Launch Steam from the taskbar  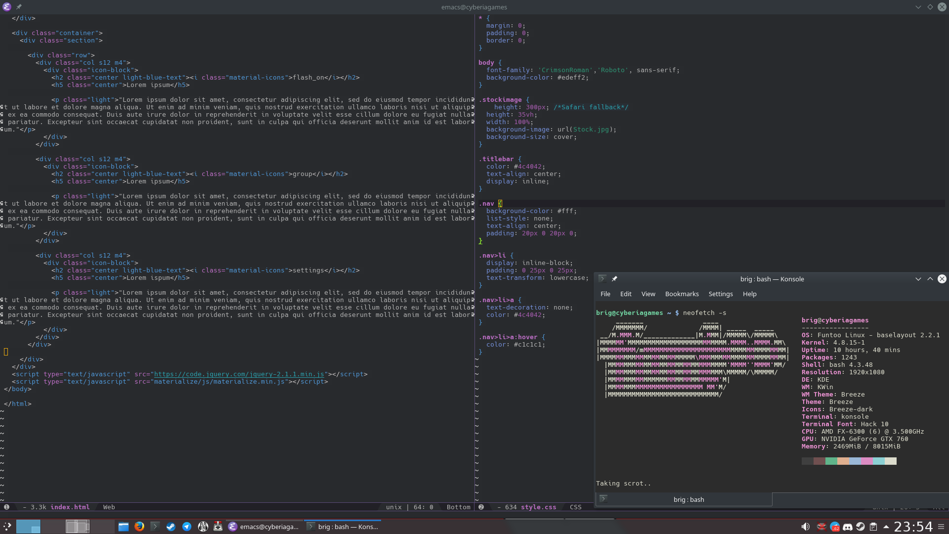(x=171, y=527)
